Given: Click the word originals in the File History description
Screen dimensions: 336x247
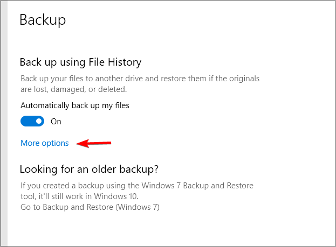Looking at the screenshot, I should pyautogui.click(x=243, y=79).
